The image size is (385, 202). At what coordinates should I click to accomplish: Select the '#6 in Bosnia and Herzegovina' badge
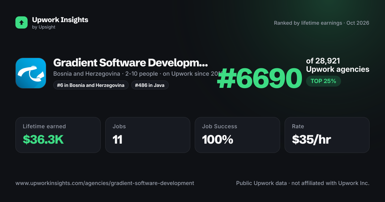pos(91,85)
